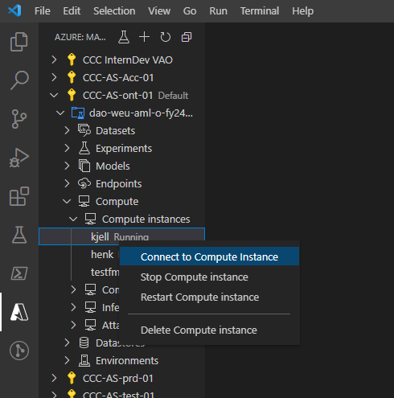Open the View menu
Screen dimensions: 394x398
click(159, 11)
